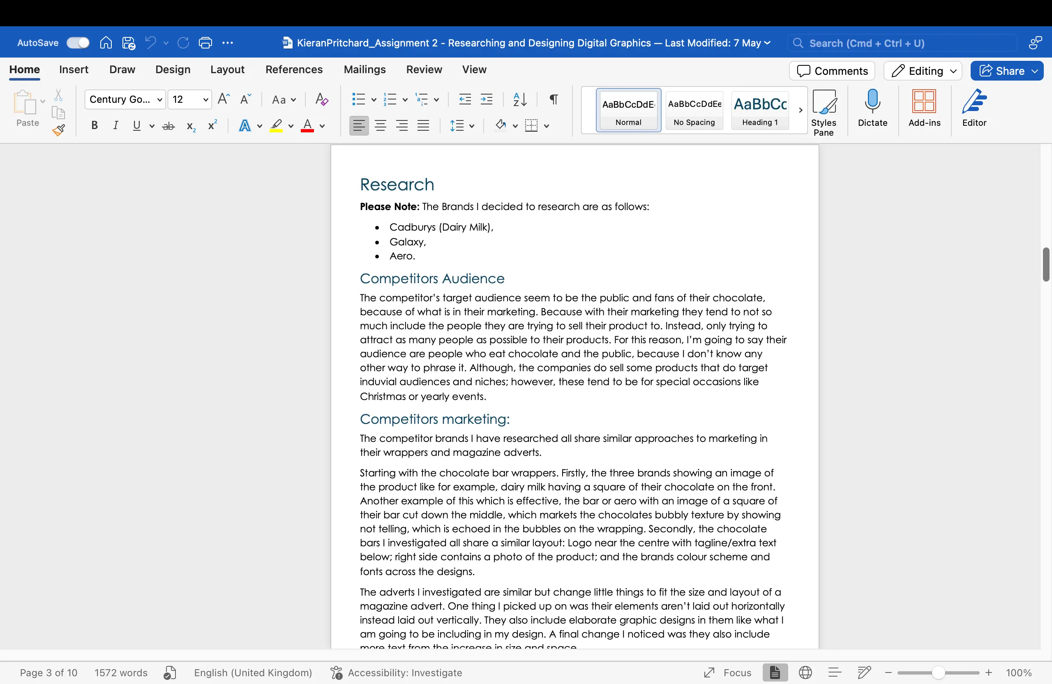Click the Share button
The width and height of the screenshot is (1052, 684).
tap(1007, 71)
